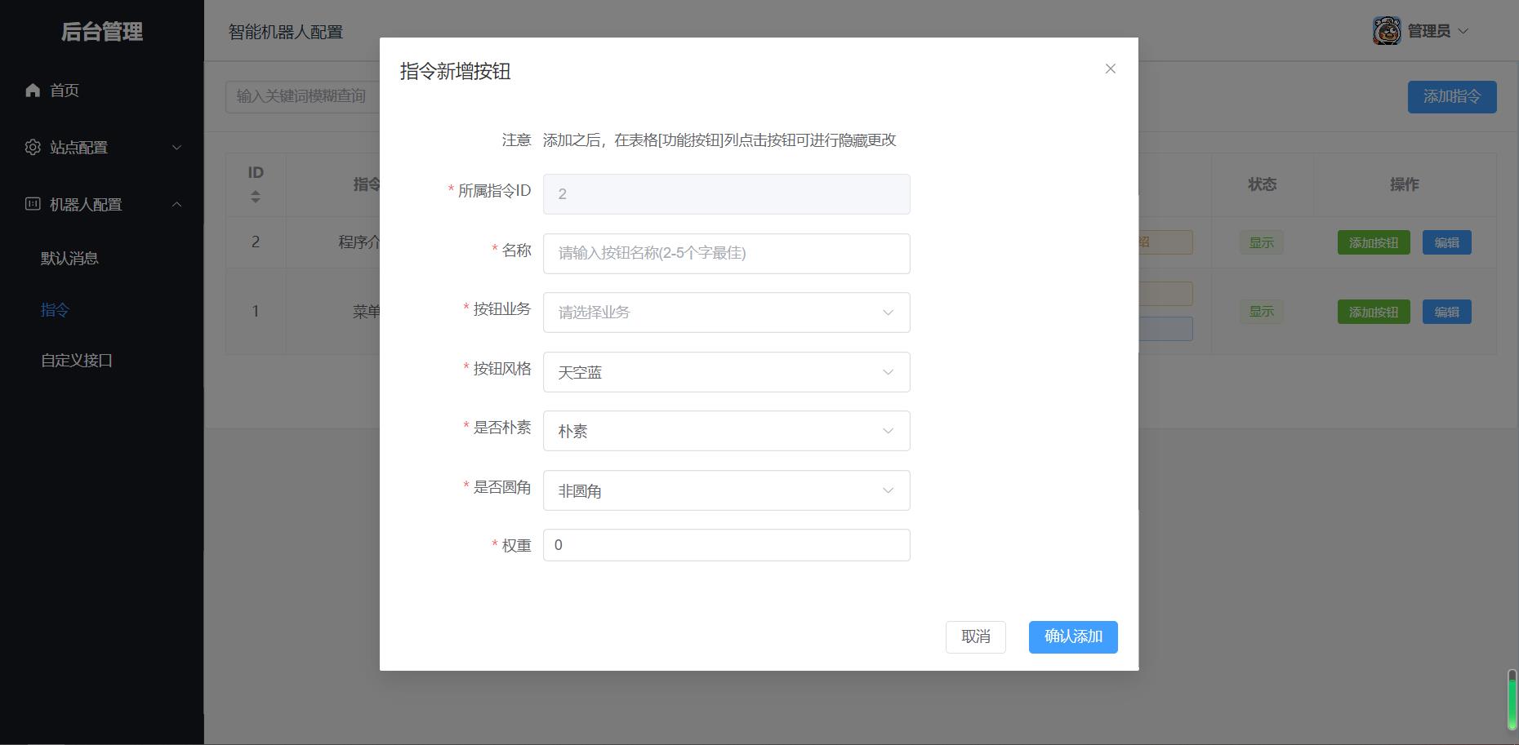Close the 指令新增按钮 dialog with X

(1110, 69)
